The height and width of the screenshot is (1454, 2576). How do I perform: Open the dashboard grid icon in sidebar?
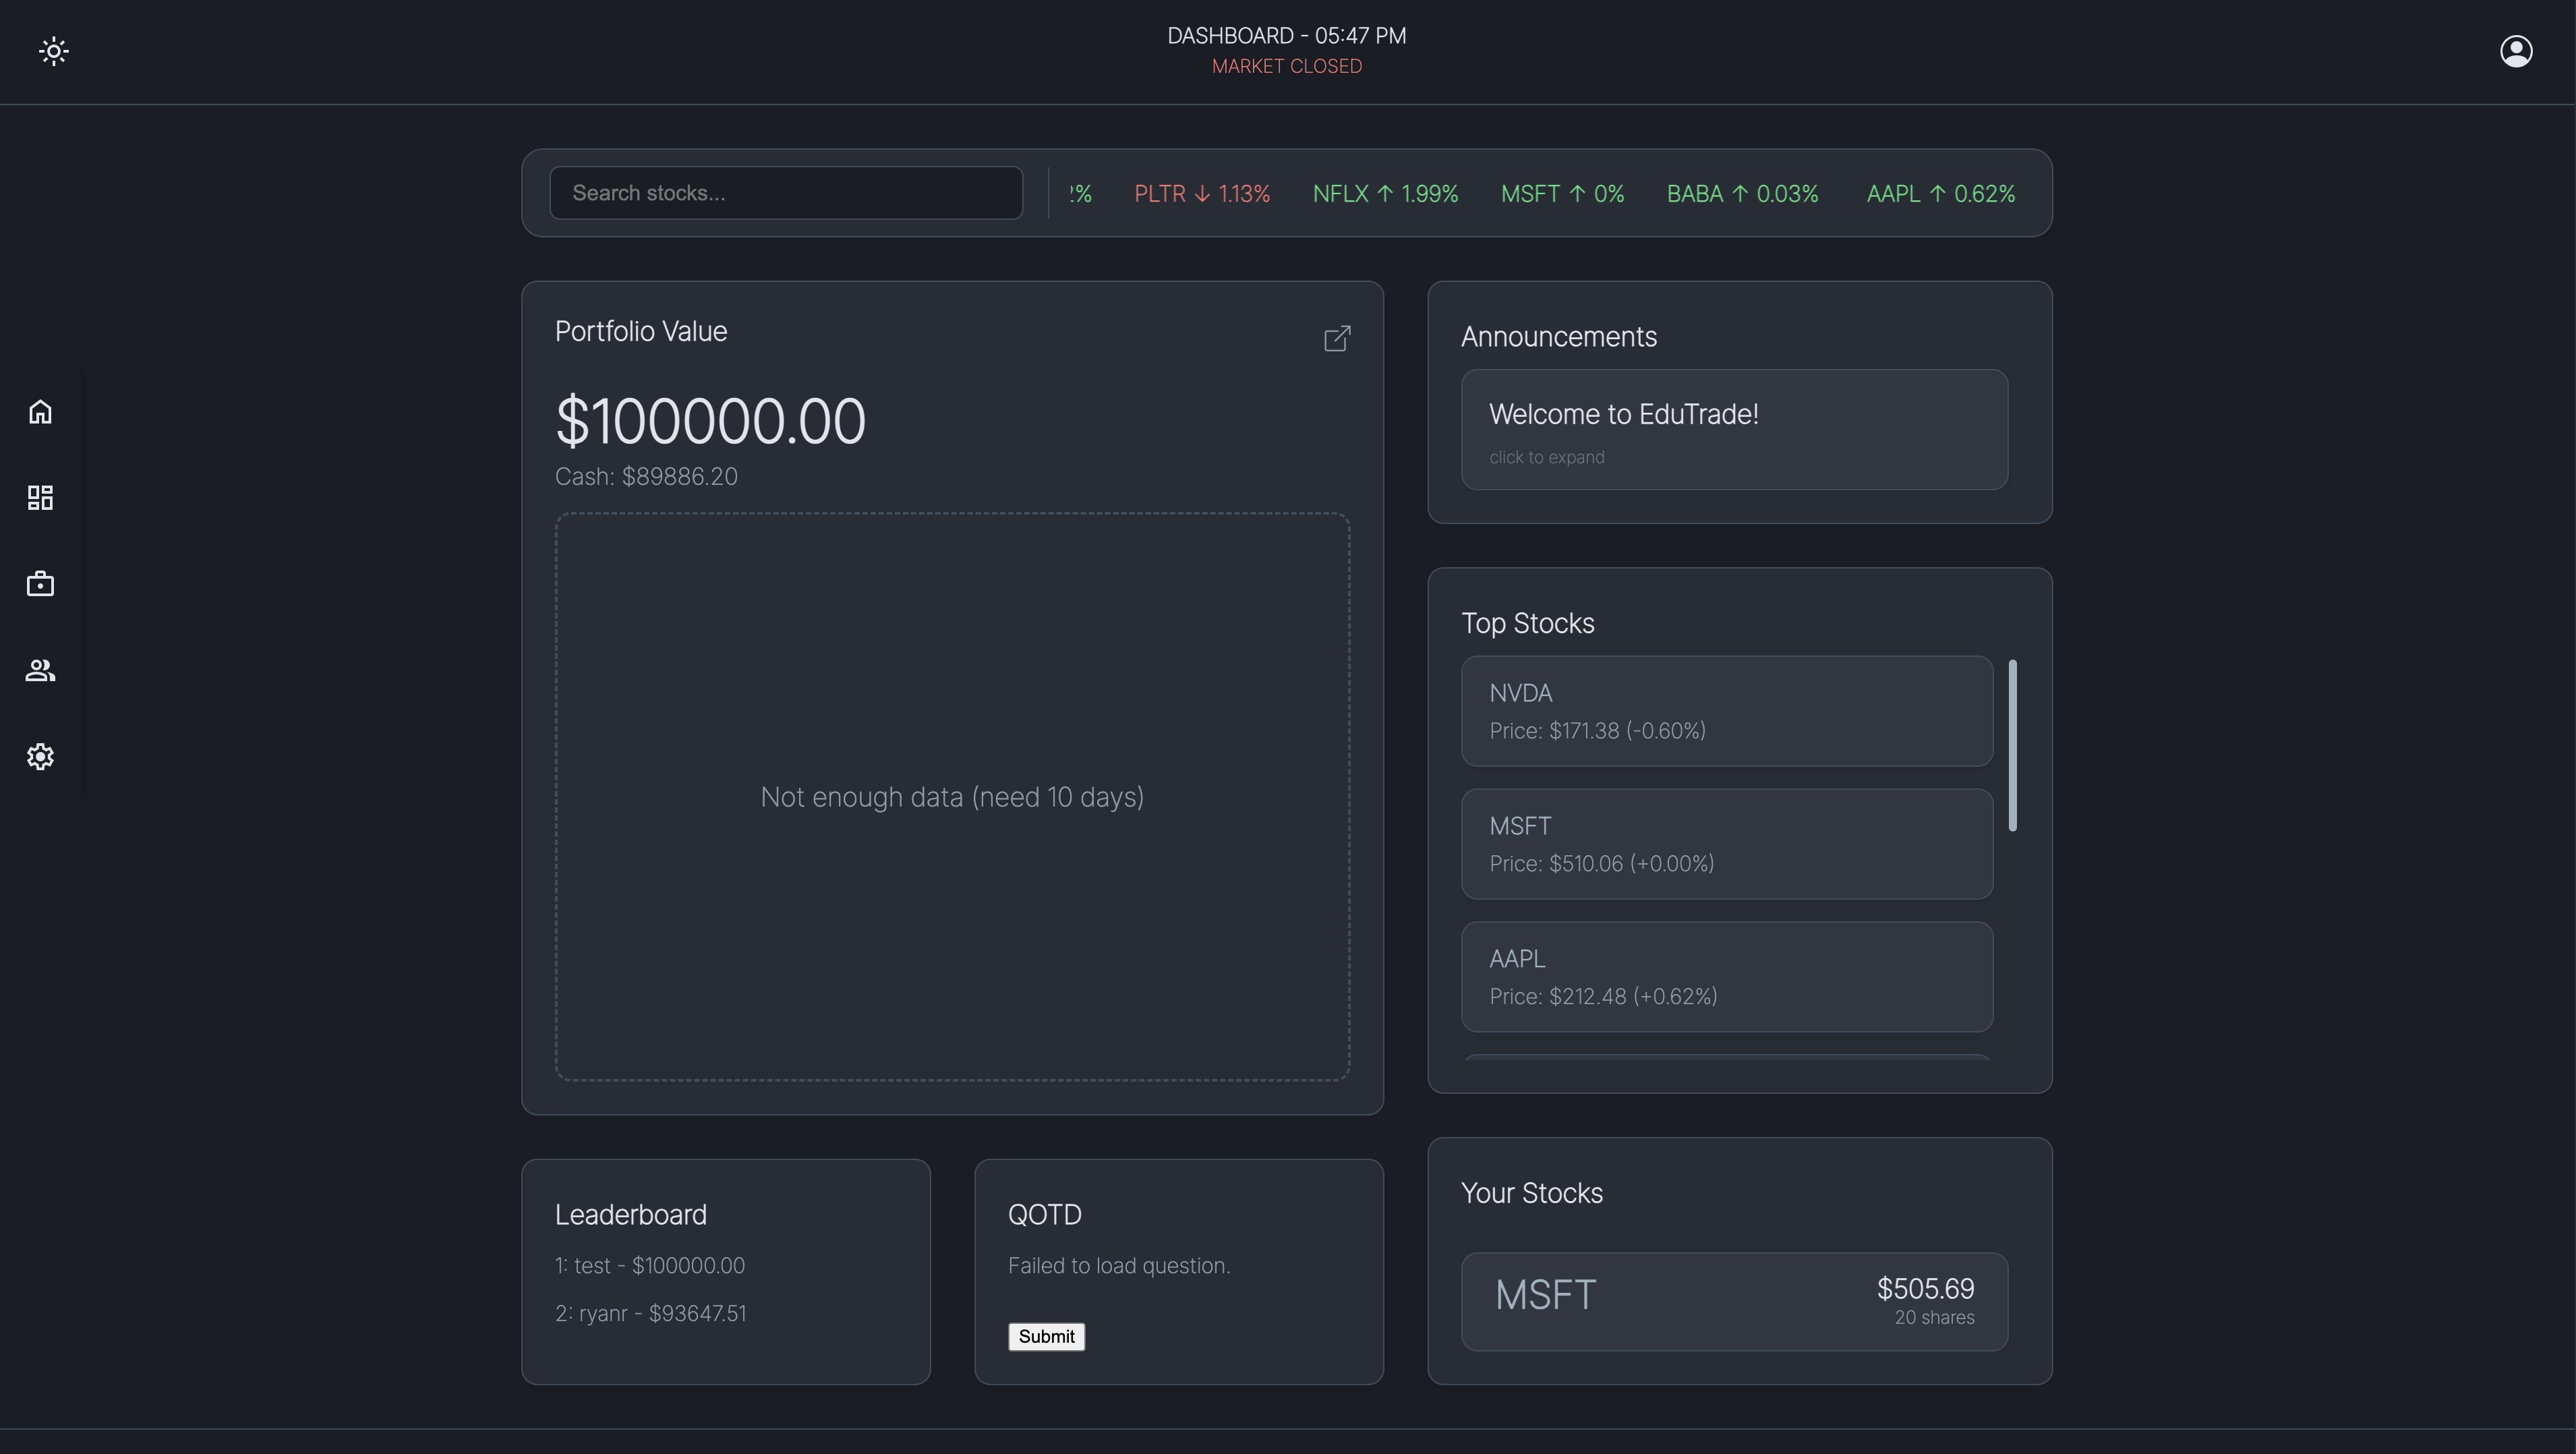click(x=40, y=497)
